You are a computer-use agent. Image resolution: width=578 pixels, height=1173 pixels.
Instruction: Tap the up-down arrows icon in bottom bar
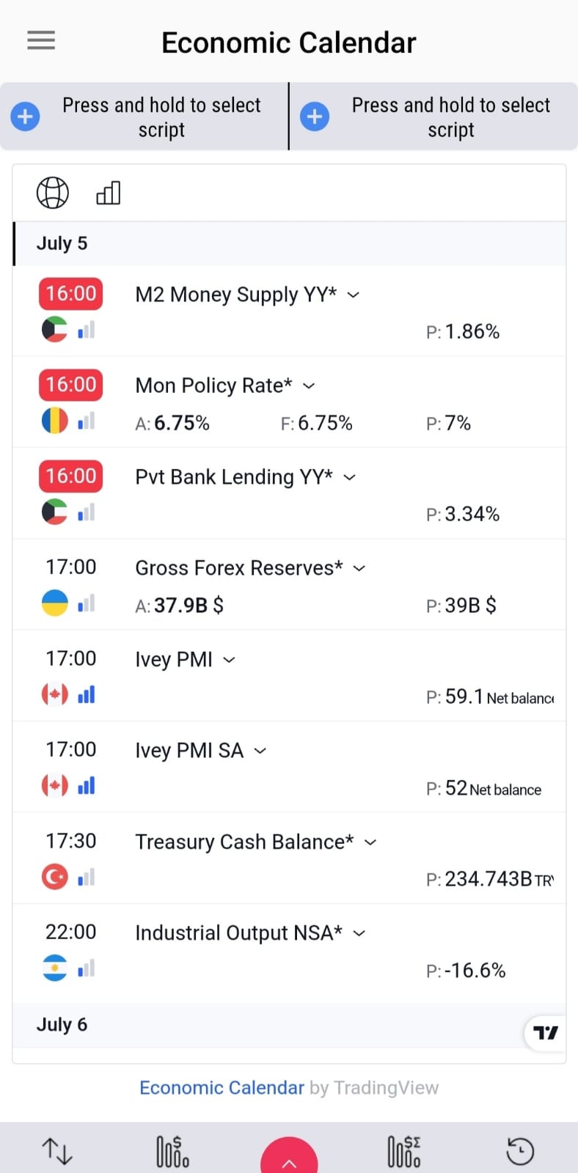coord(57,1151)
